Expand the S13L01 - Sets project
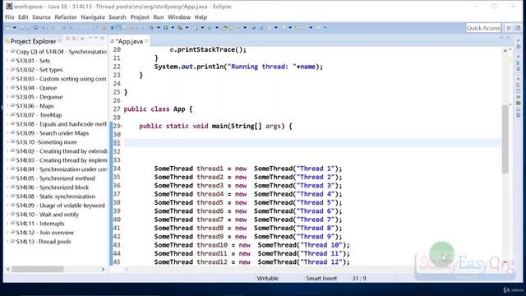 click(x=7, y=61)
